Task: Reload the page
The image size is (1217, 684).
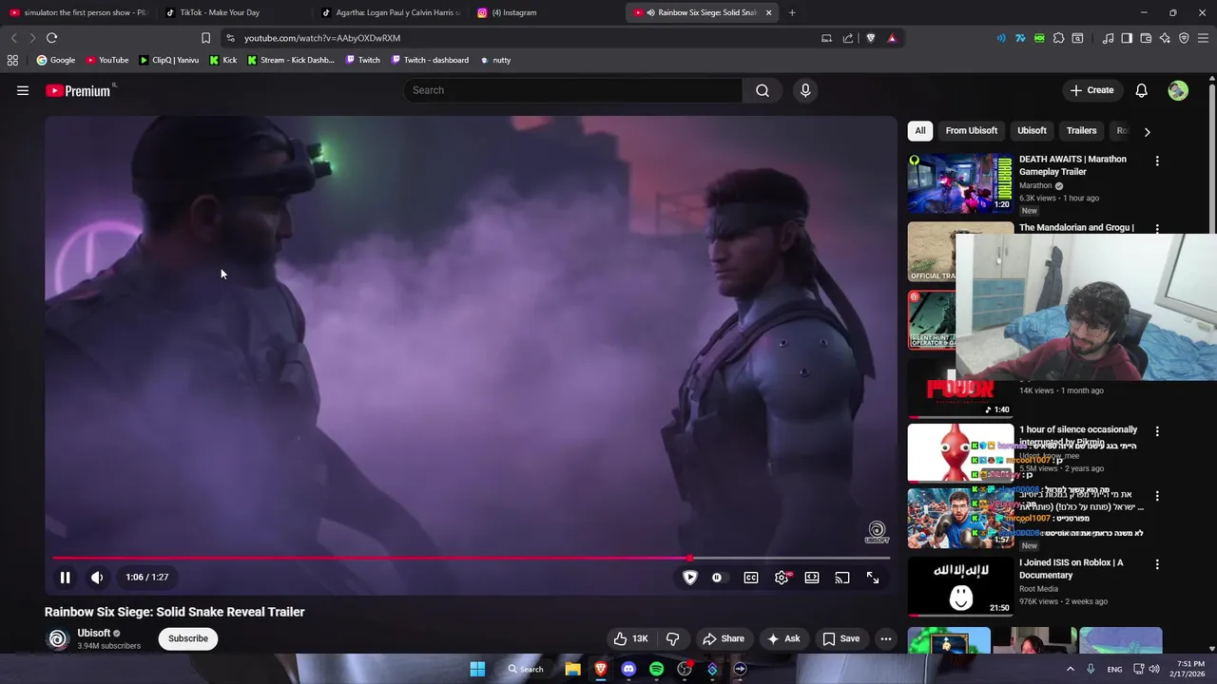Action: point(51,38)
